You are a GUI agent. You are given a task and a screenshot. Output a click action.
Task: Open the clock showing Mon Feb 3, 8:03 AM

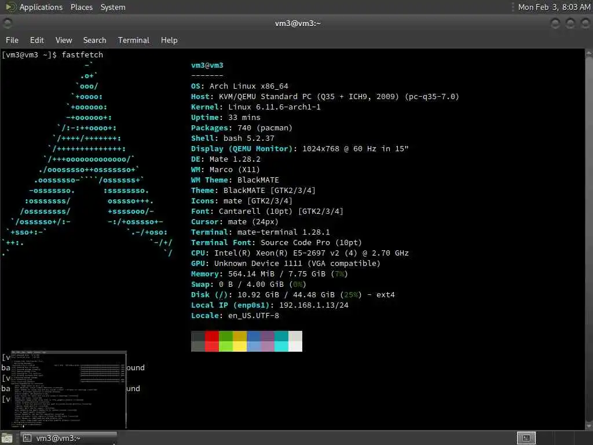tap(554, 7)
